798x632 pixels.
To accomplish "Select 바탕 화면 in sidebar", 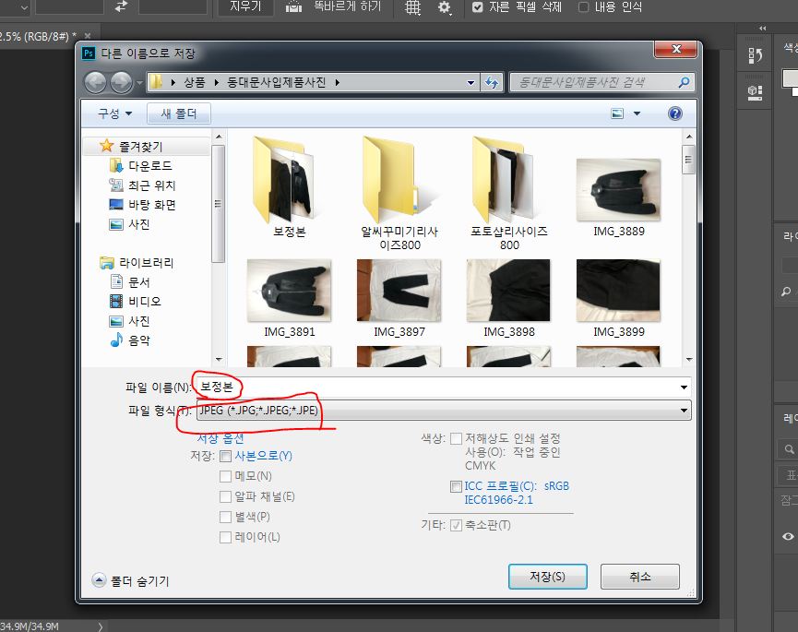I will point(142,205).
